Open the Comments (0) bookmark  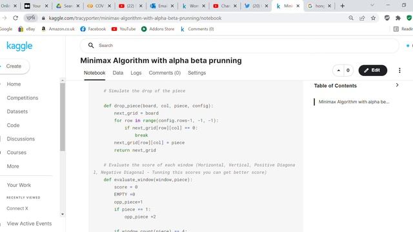[197, 29]
